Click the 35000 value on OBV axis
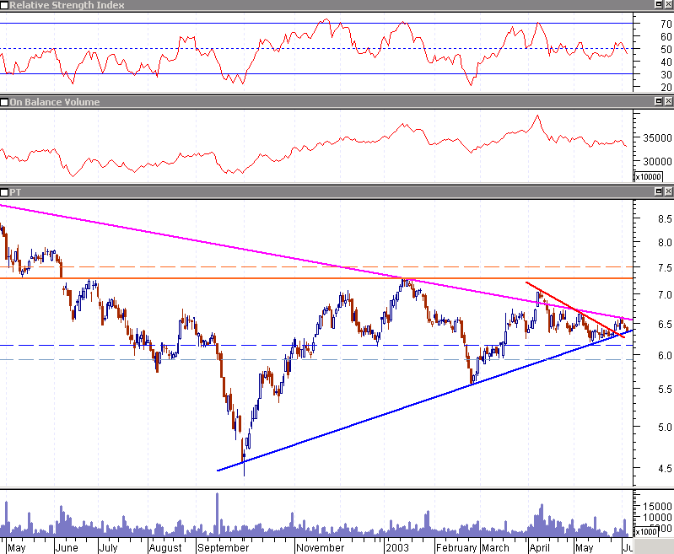The height and width of the screenshot is (554, 674). [x=657, y=138]
